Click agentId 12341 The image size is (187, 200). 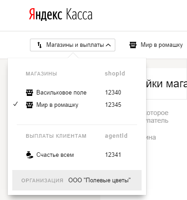(x=113, y=155)
